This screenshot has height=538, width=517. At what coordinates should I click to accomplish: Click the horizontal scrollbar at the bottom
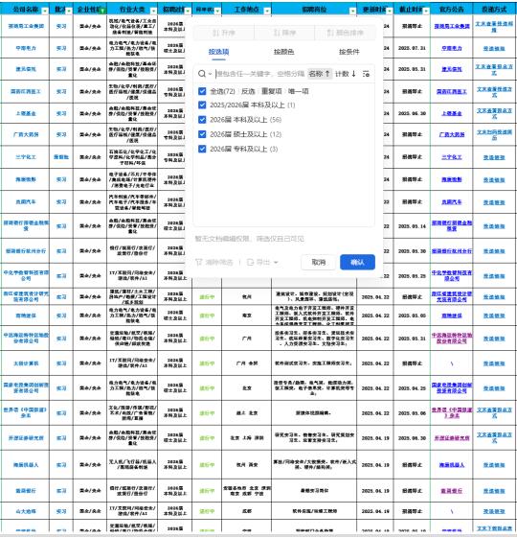[258, 535]
